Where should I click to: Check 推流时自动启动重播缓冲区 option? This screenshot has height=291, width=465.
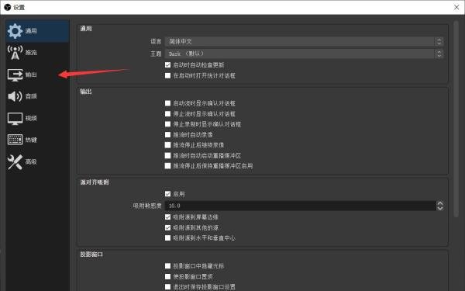click(168, 156)
